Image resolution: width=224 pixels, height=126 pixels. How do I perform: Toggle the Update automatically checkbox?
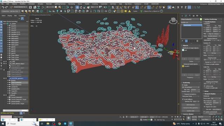204,112
